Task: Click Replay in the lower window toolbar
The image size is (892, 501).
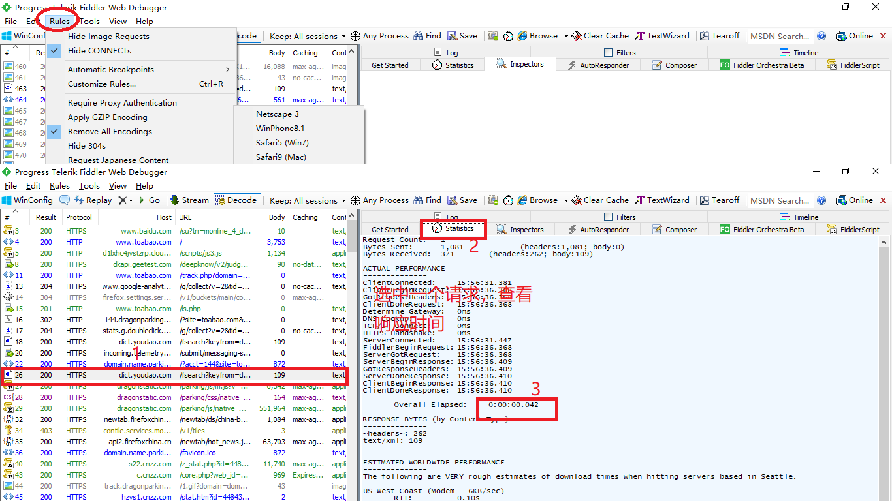Action: pos(93,200)
